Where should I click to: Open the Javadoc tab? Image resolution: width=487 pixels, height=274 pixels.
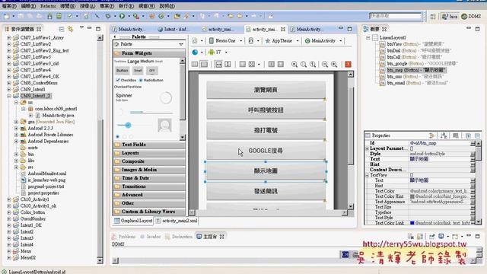pyautogui.click(x=151, y=237)
